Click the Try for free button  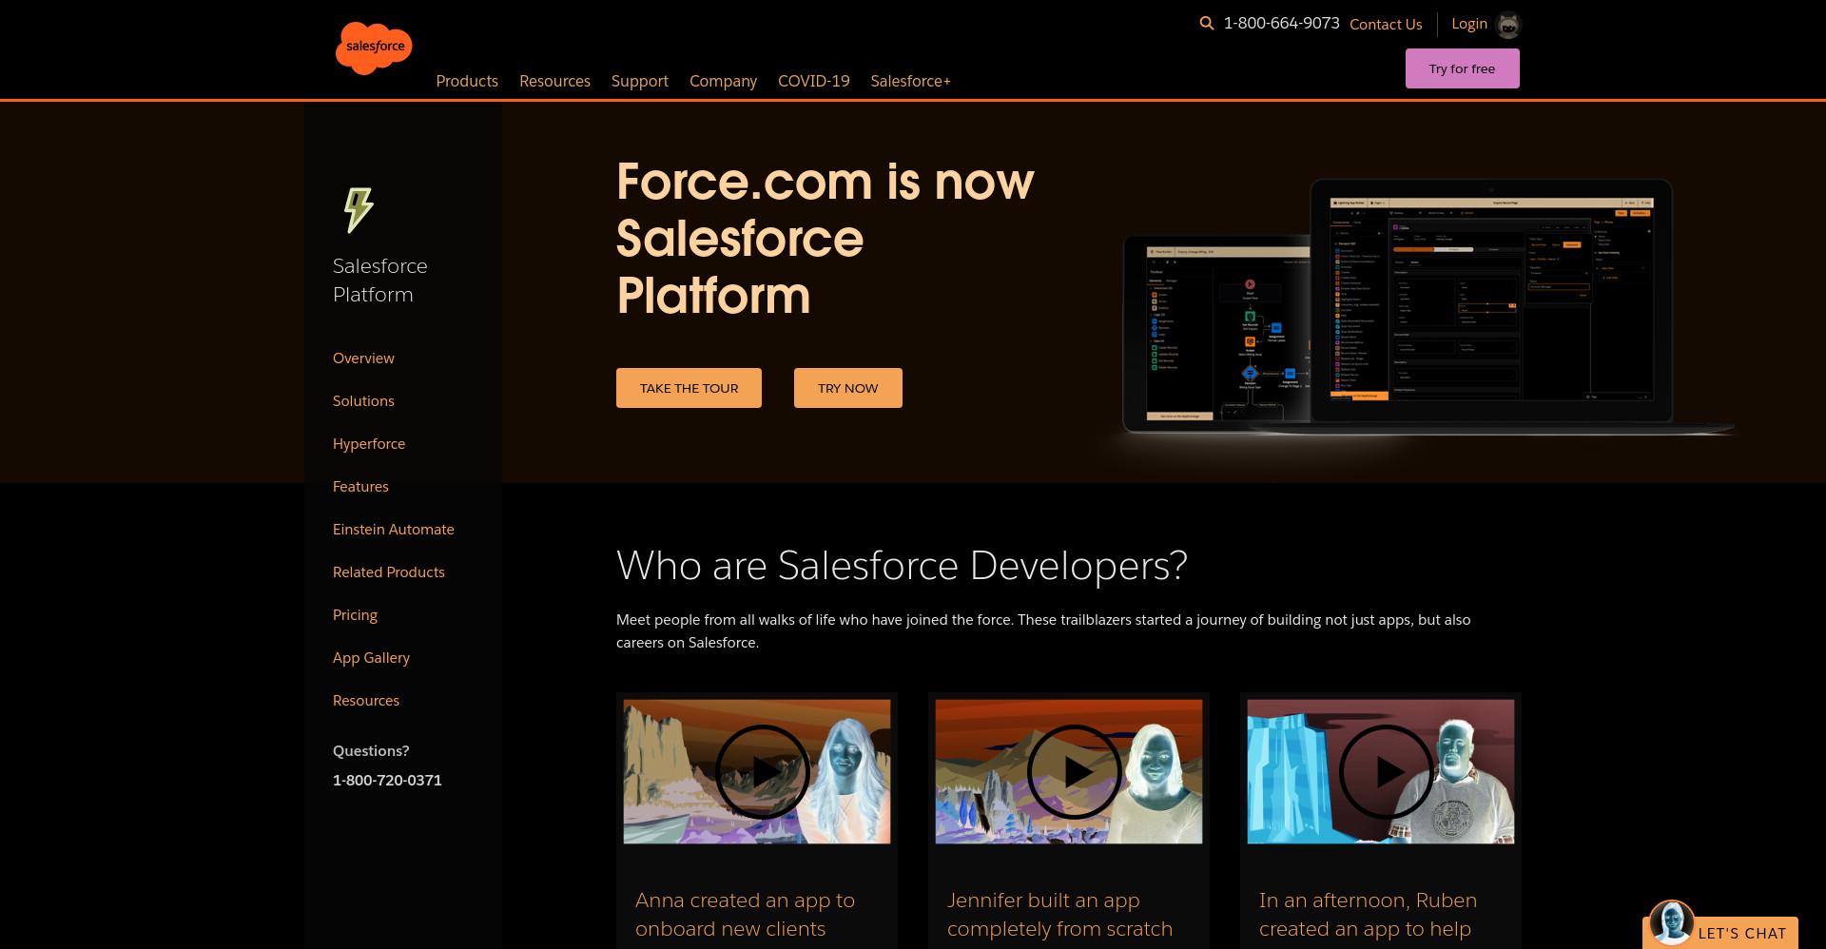[1463, 68]
